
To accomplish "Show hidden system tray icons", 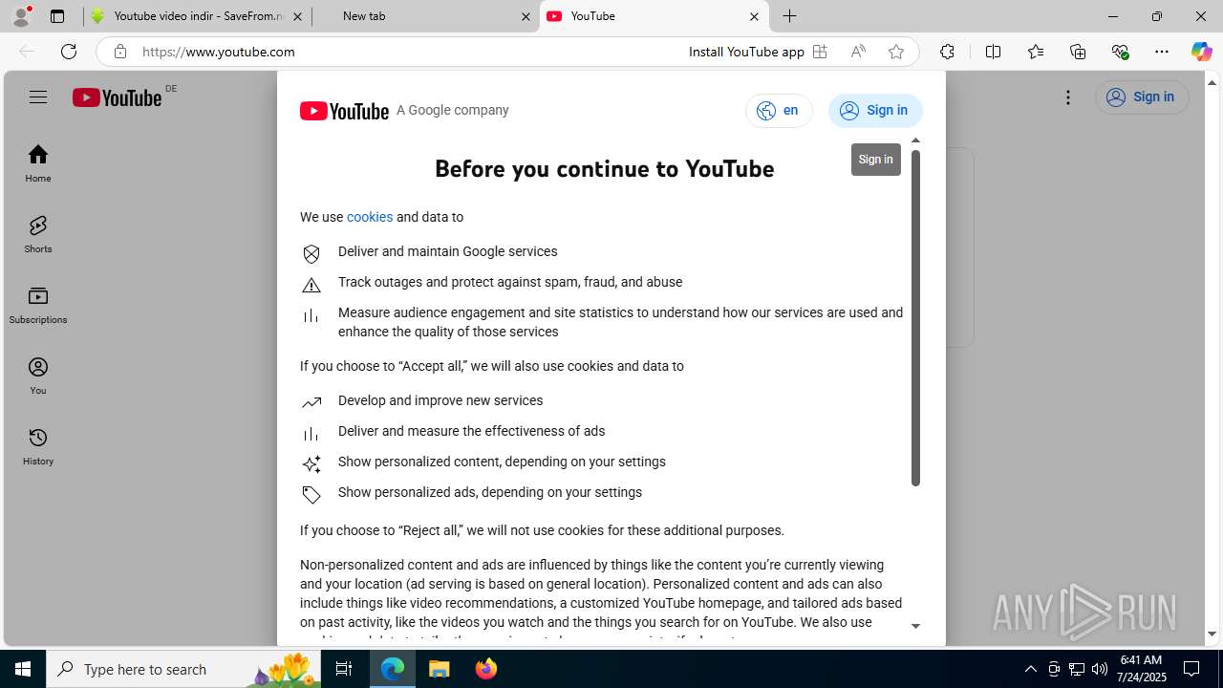I will pos(1030,669).
